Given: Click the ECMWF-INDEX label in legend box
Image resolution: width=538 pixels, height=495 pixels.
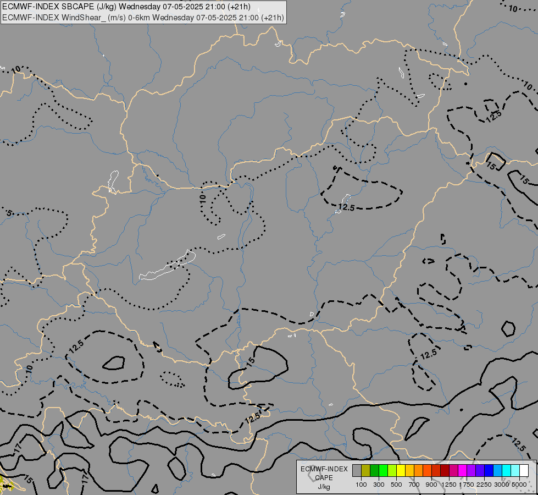Looking at the screenshot, I should pos(324,469).
